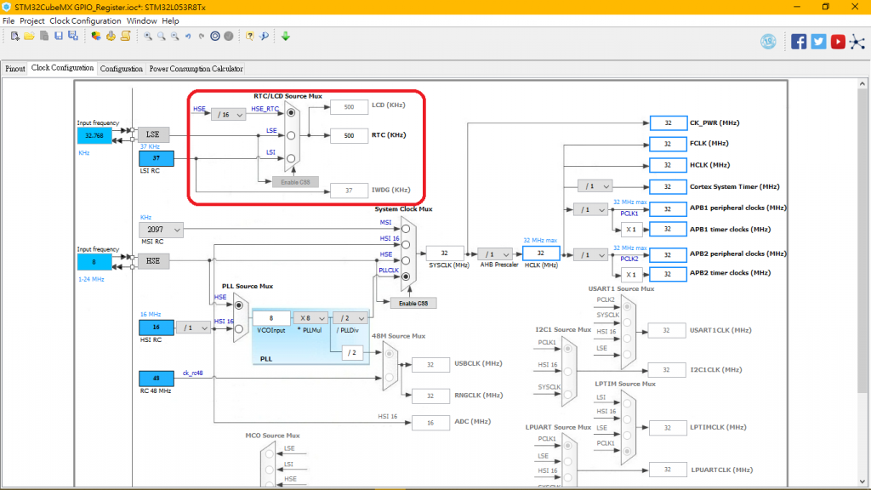The height and width of the screenshot is (490, 871).
Task: Open the YouTube link icon
Action: [x=838, y=42]
